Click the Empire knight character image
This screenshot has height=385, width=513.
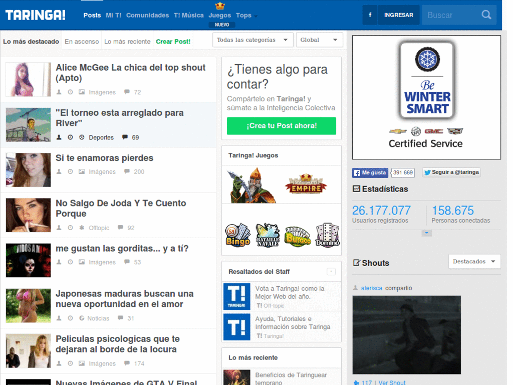251,185
